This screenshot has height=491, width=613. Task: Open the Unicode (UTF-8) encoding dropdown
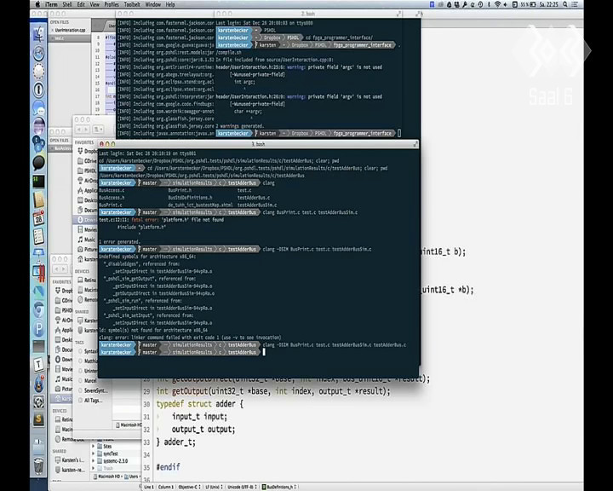243,487
